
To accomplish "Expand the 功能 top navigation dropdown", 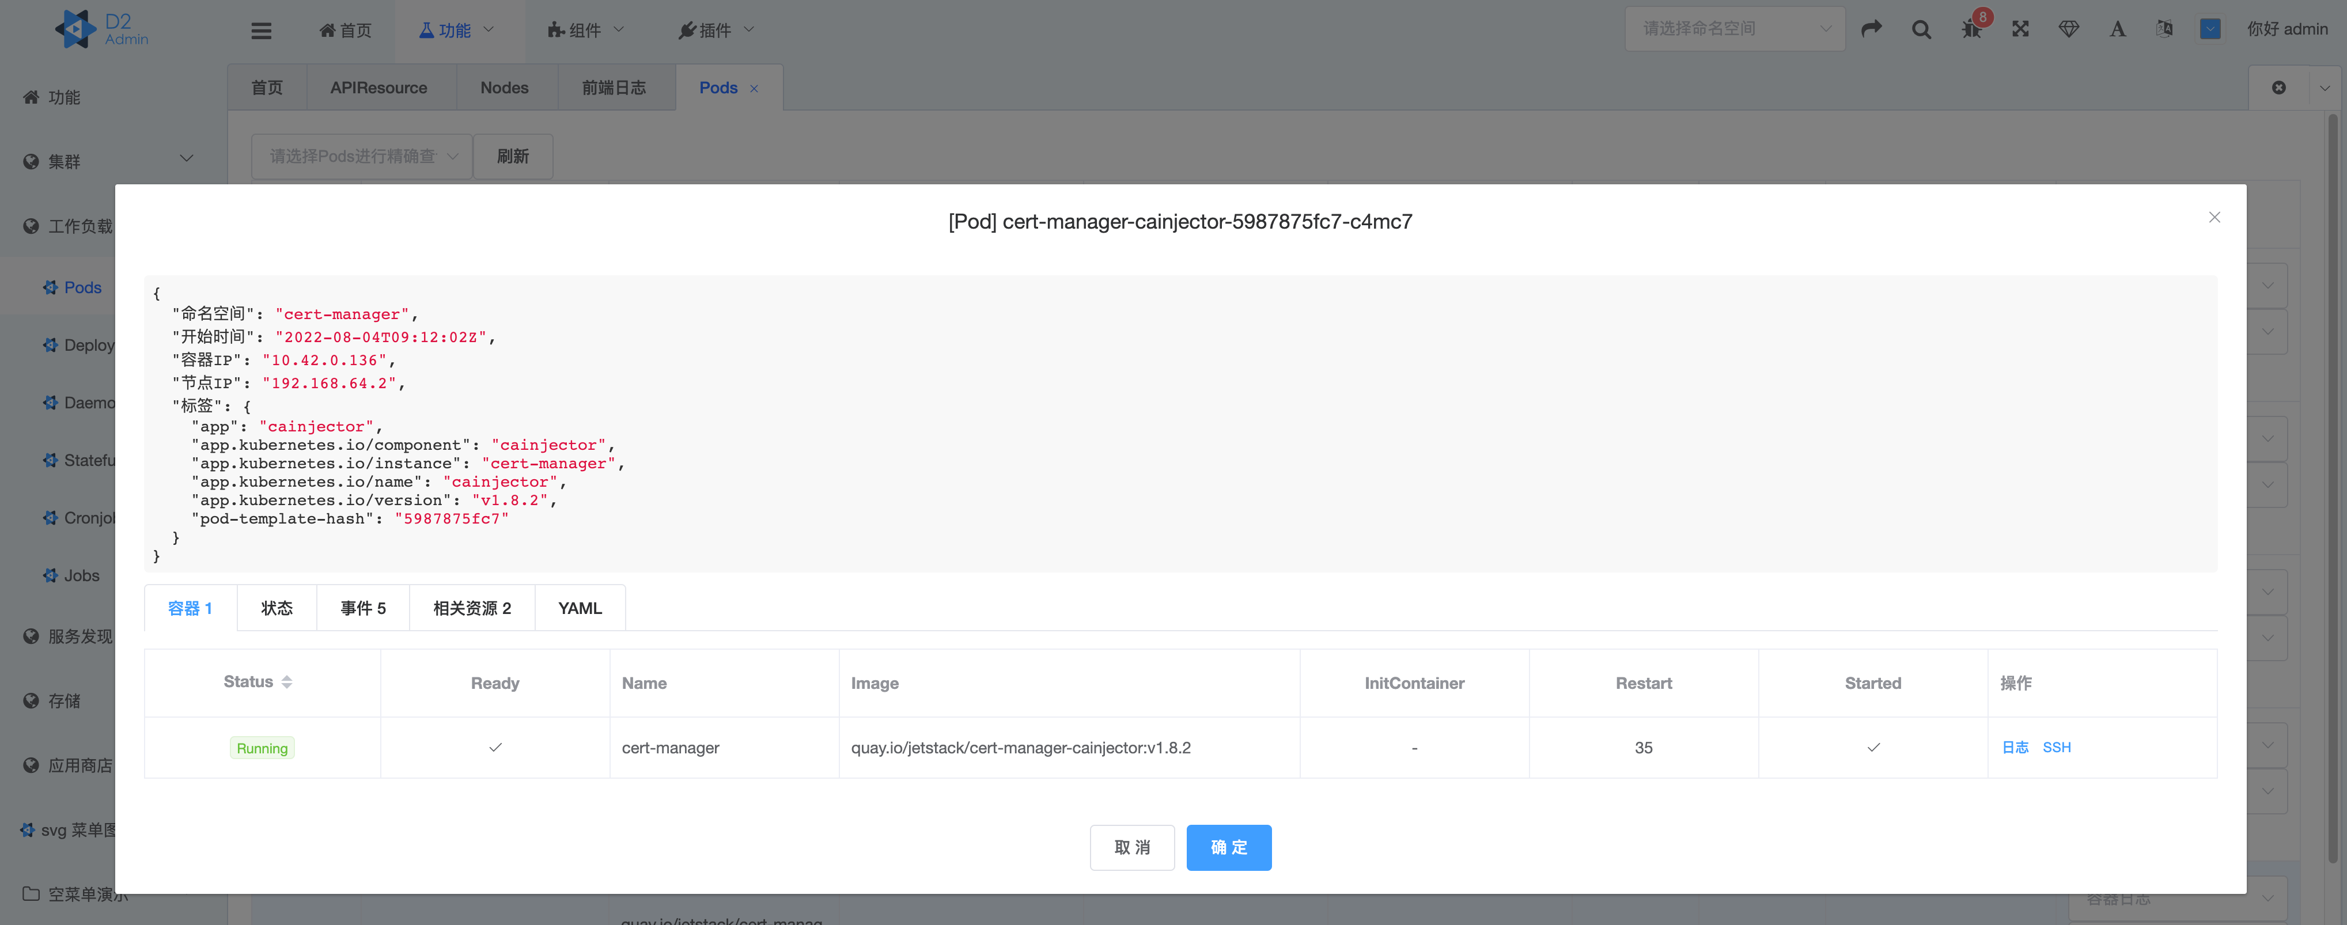I will [456, 30].
